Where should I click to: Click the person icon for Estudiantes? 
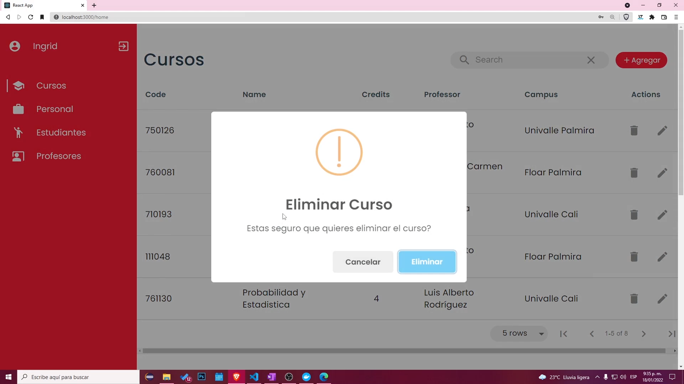pos(19,133)
